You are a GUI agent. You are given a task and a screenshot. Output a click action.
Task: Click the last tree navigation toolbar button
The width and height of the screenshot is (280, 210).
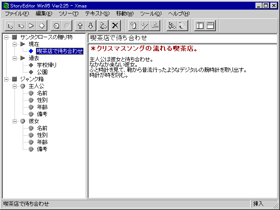click(182, 26)
